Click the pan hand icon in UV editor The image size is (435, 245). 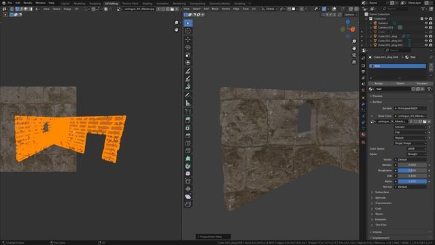(177, 30)
